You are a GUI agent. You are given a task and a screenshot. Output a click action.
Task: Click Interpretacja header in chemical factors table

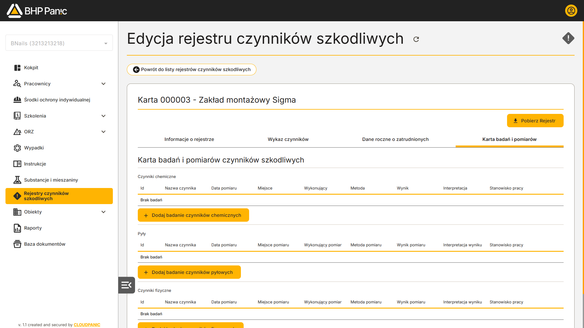click(x=455, y=188)
